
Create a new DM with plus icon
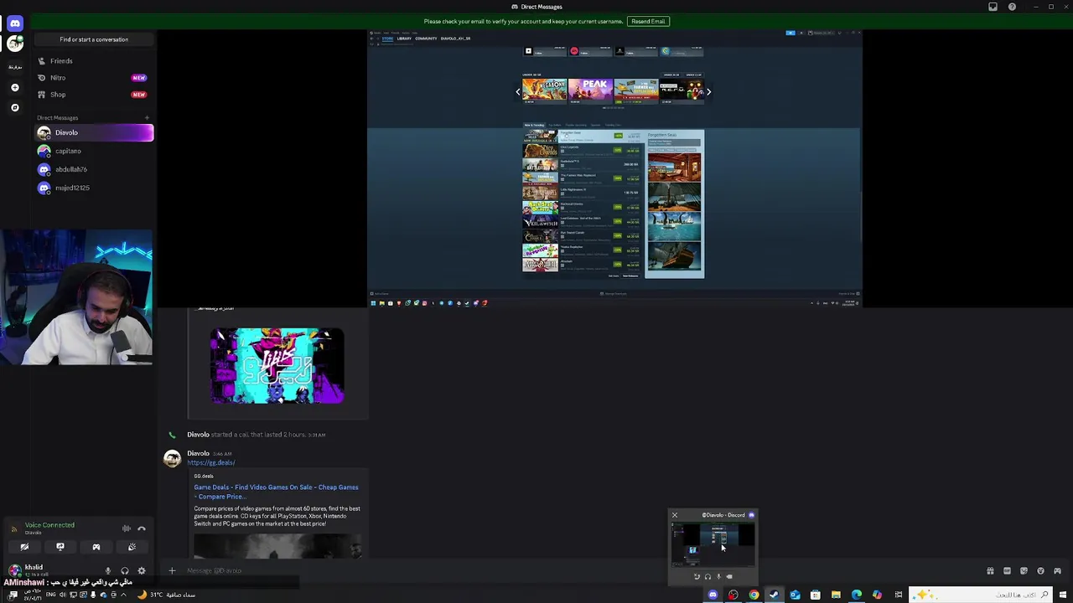[x=147, y=118]
